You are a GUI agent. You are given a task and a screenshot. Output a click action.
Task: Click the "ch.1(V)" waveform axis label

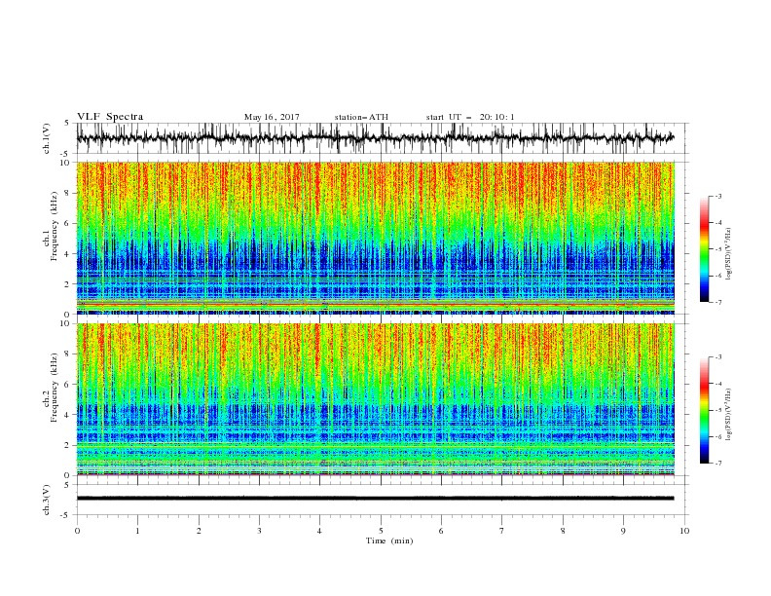coord(47,138)
